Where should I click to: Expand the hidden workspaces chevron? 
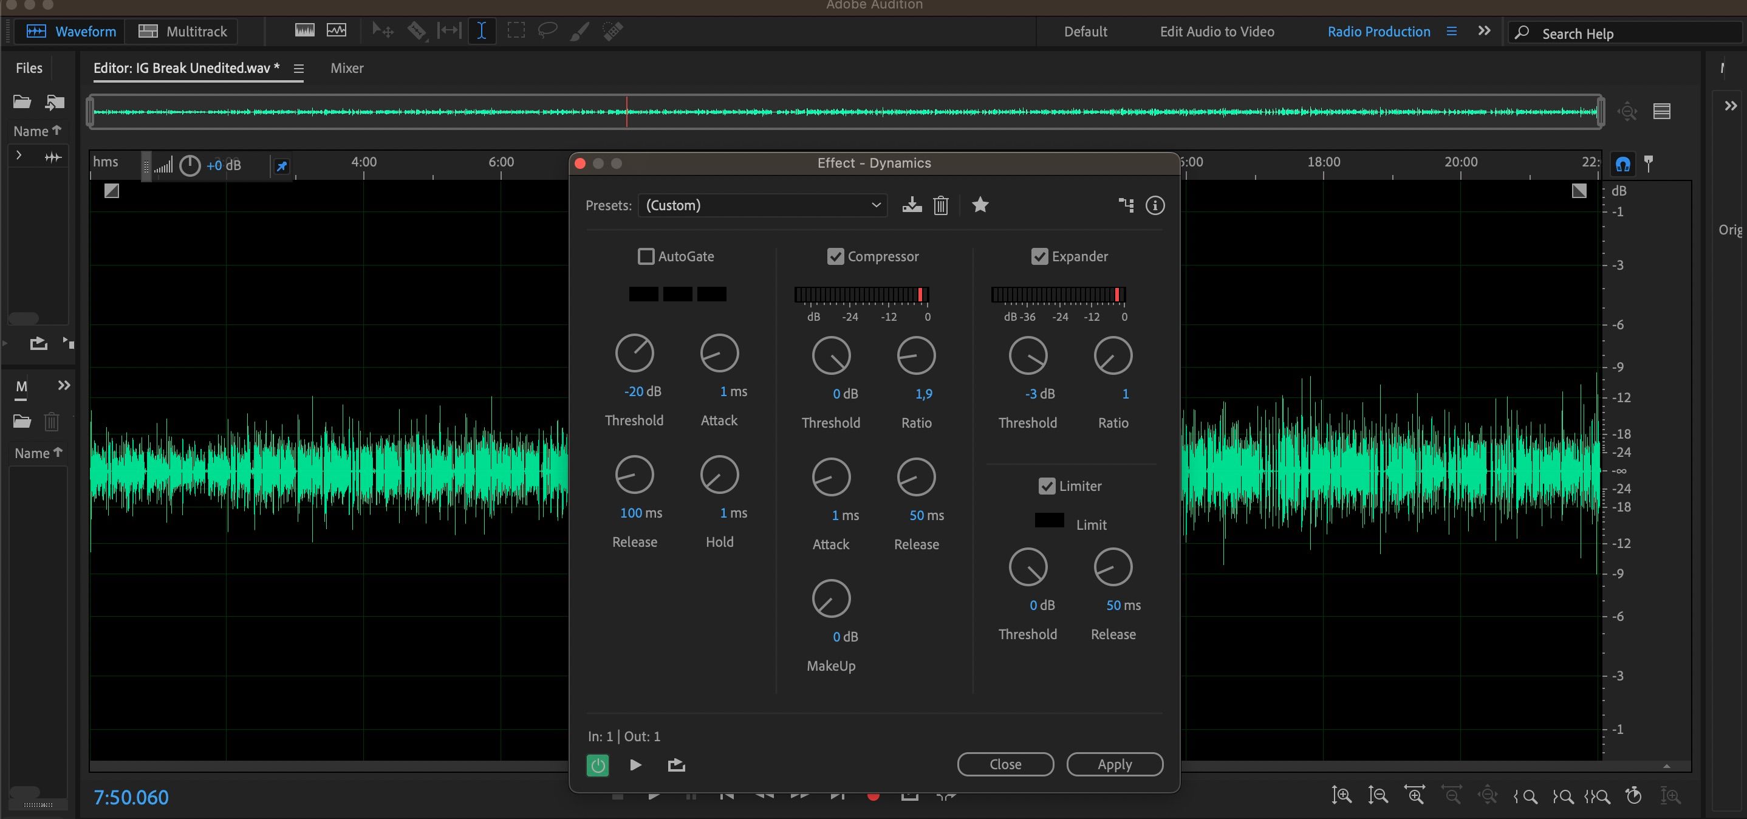(x=1484, y=31)
